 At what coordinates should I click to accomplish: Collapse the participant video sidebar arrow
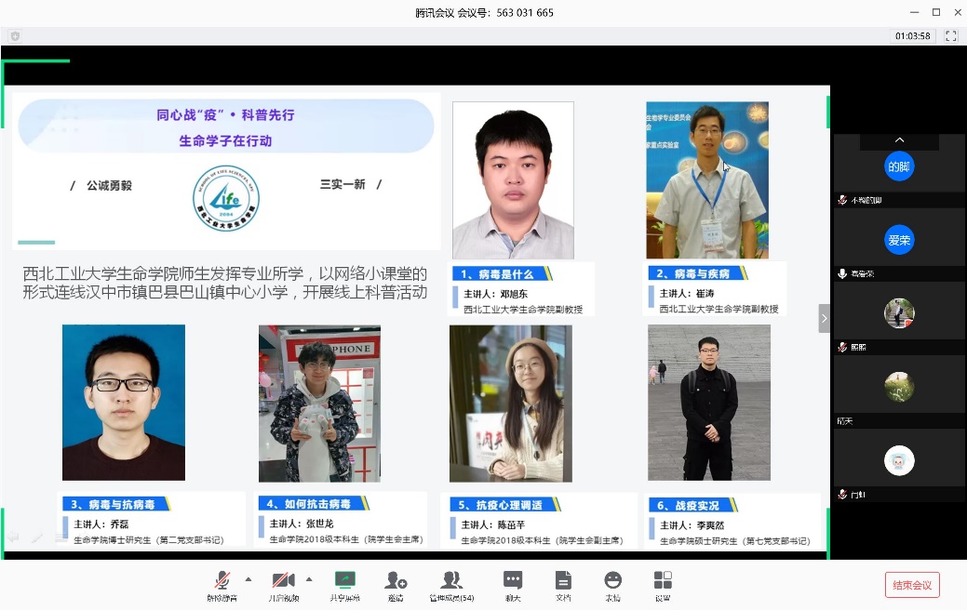(x=824, y=318)
